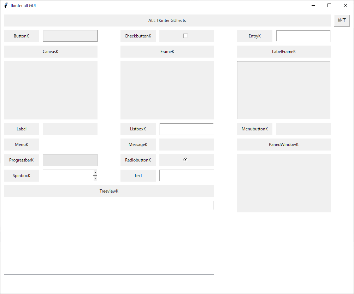Click the spinbox up arrow
This screenshot has width=354, height=294.
coord(95,173)
